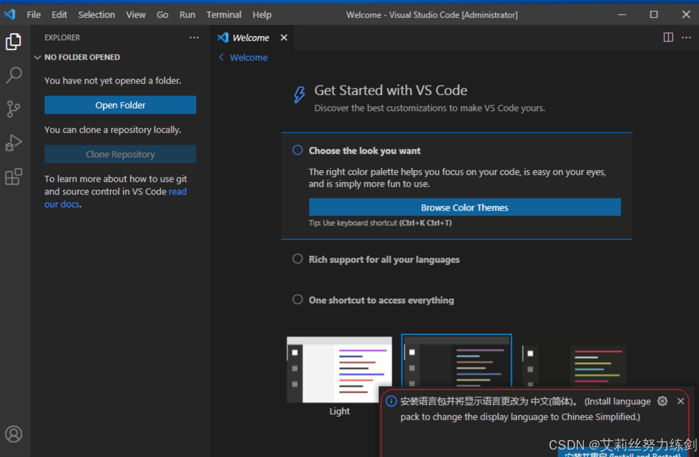Click the info icon in the notification
Image resolution: width=699 pixels, height=457 pixels.
pyautogui.click(x=391, y=401)
